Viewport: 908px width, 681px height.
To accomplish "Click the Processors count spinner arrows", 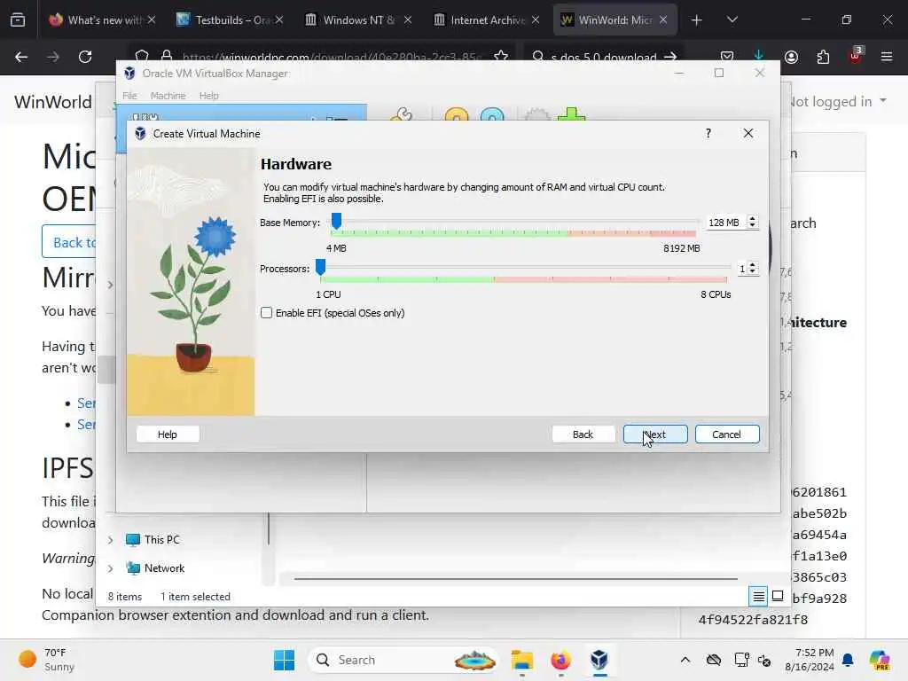I will point(752,269).
